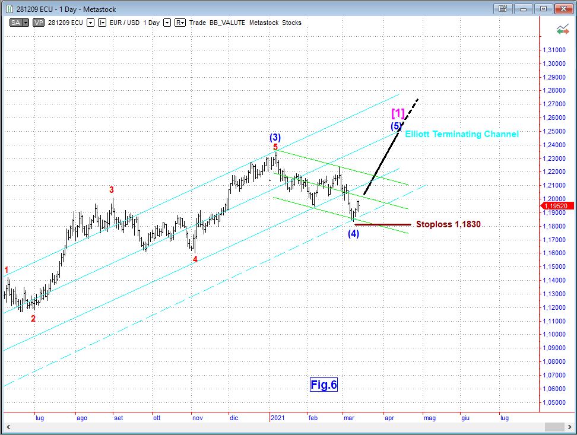Open dropdown next to 281209 ECU symbol
Image resolution: width=577 pixels, height=435 pixels.
point(90,23)
